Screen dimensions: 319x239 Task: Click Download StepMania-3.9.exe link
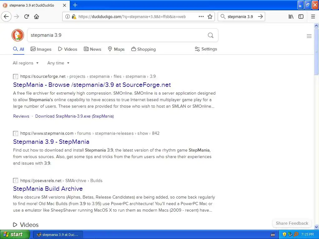coord(74,116)
